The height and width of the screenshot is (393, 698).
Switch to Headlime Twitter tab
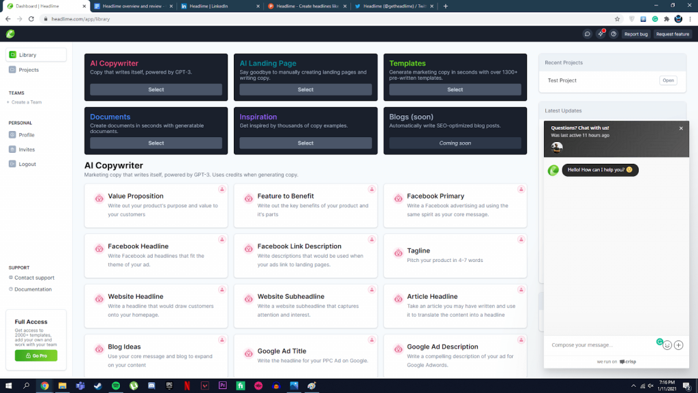click(x=394, y=6)
